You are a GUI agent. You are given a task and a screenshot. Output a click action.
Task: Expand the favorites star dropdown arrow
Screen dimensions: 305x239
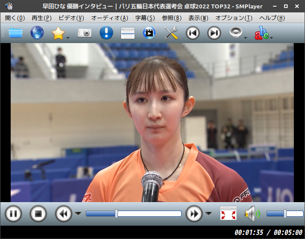(68, 38)
